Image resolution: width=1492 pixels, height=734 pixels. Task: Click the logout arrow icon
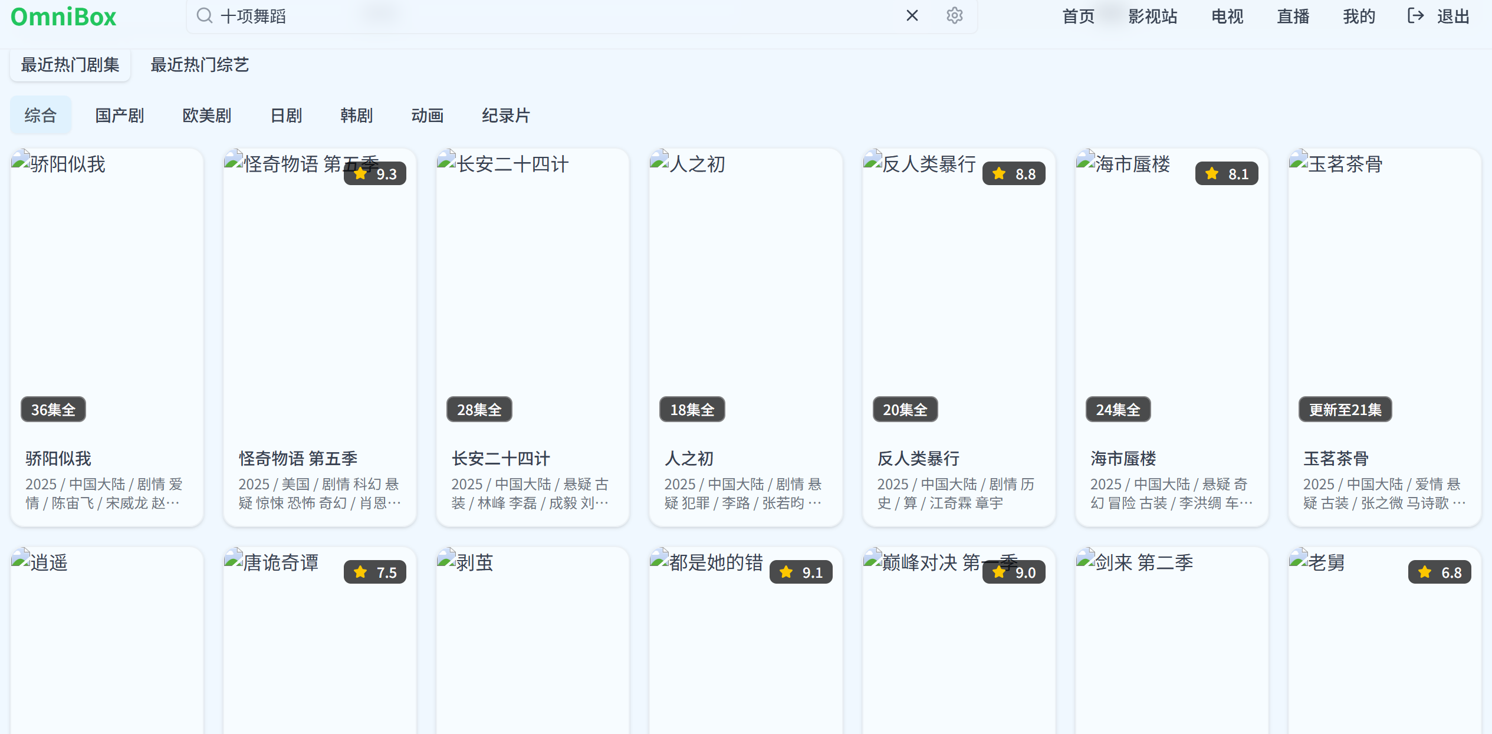pos(1415,16)
